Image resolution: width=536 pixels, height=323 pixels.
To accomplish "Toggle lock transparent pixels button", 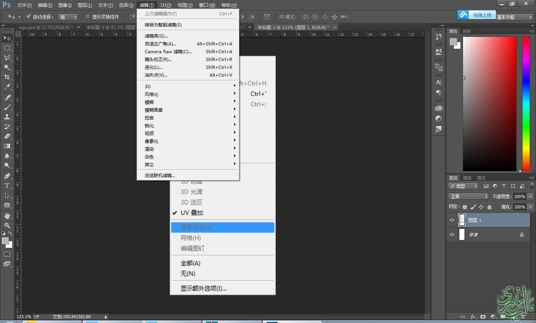I will pyautogui.click(x=465, y=207).
